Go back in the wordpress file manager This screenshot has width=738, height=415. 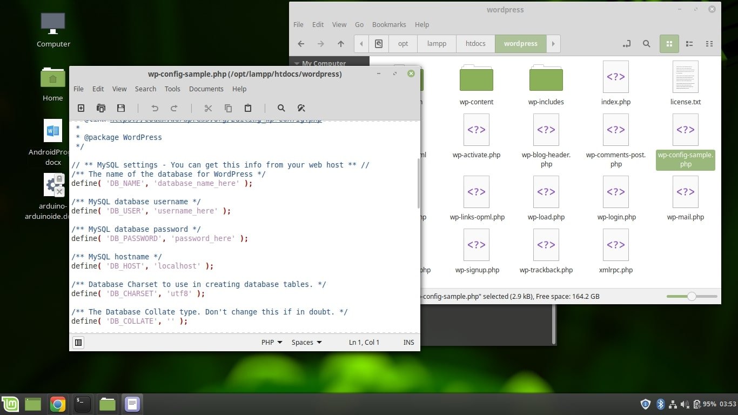(x=301, y=44)
